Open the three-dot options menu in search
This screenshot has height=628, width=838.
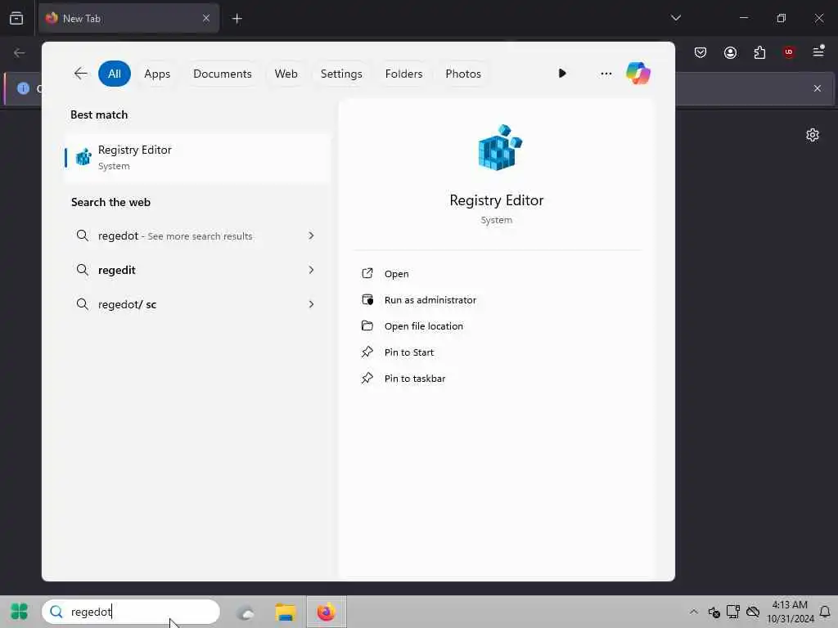point(606,74)
